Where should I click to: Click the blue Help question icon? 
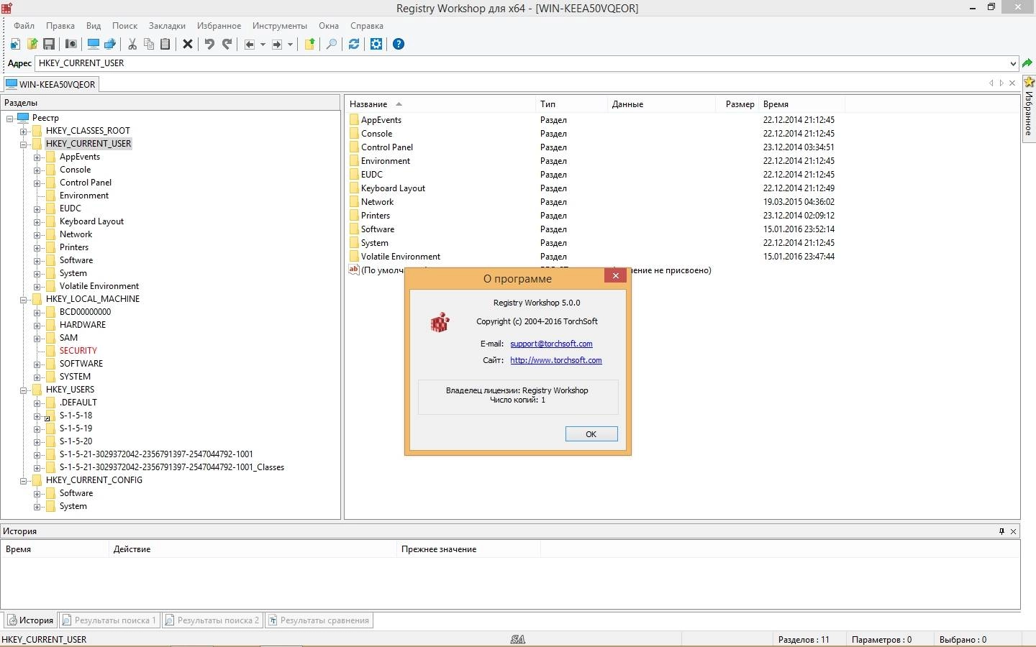click(x=399, y=44)
